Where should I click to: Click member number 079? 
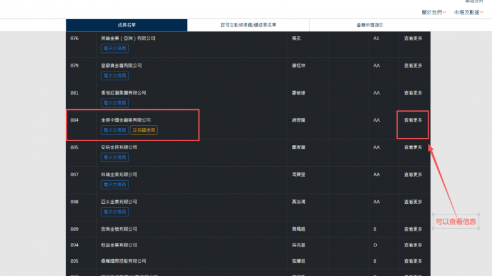coord(74,66)
